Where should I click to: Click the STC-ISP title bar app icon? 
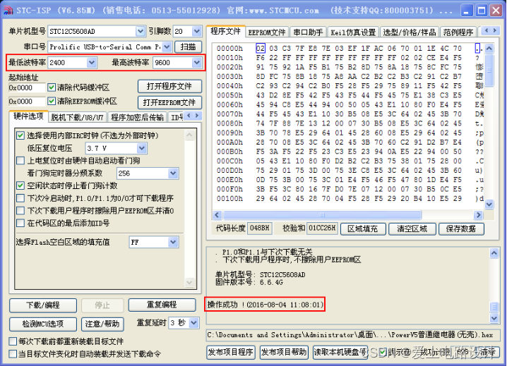(x=8, y=11)
